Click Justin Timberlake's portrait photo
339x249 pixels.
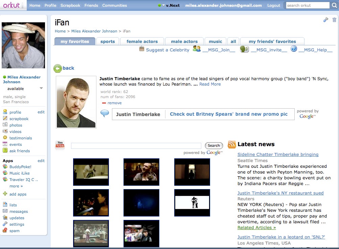coord(76,102)
